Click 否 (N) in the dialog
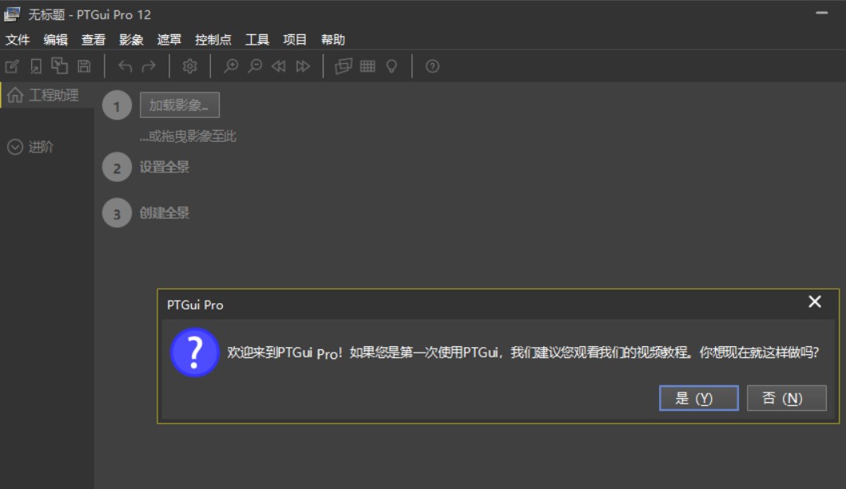Screen dimensions: 846x489 click(x=787, y=398)
